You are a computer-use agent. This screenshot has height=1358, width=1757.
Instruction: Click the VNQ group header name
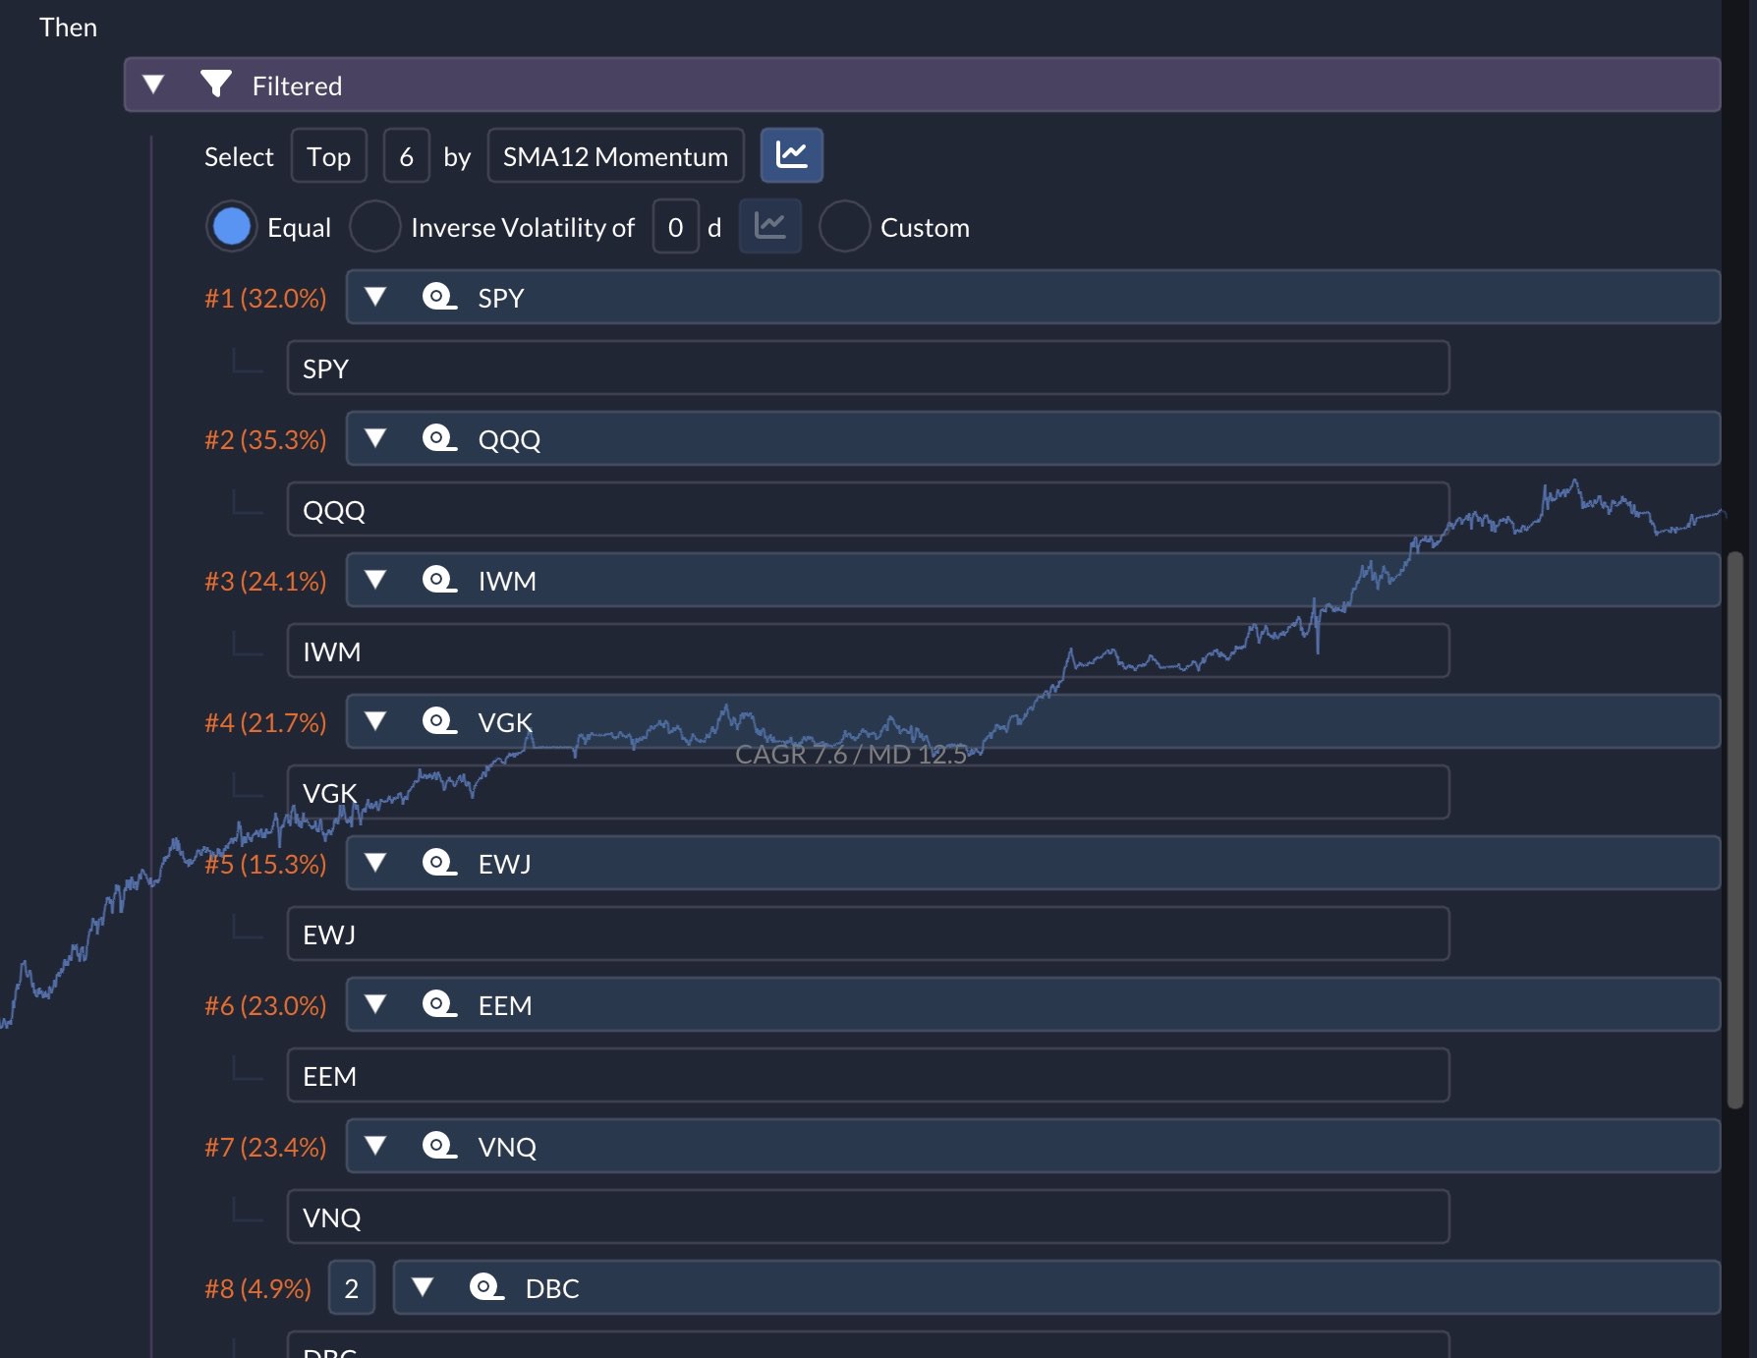pyautogui.click(x=507, y=1147)
